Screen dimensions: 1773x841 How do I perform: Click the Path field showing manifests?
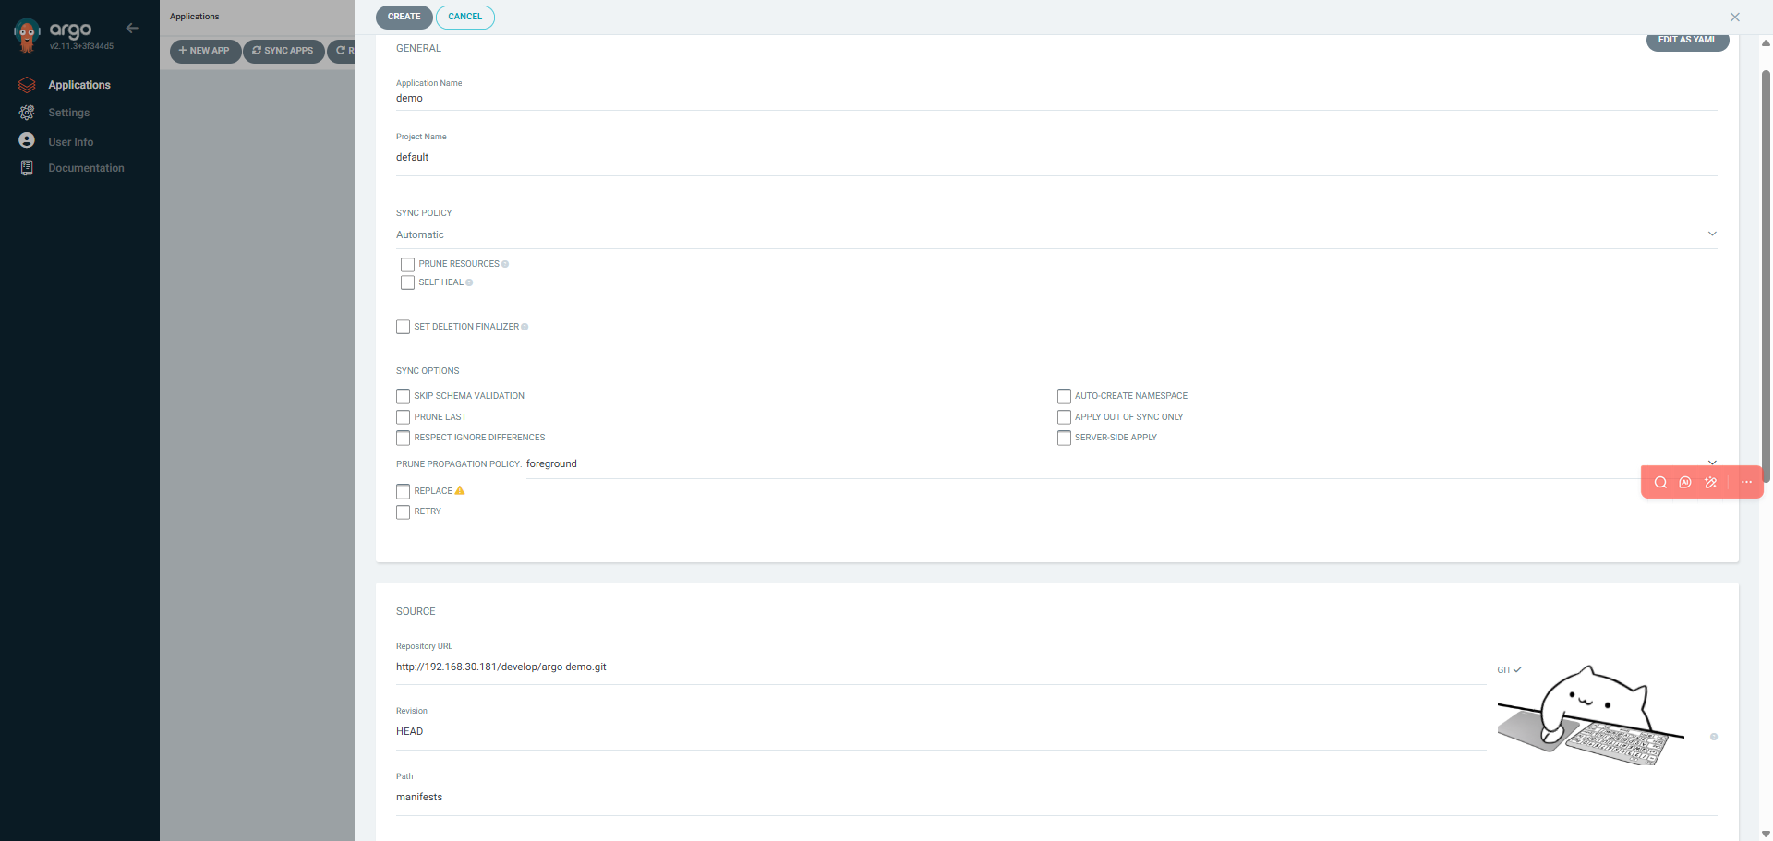pos(1056,797)
